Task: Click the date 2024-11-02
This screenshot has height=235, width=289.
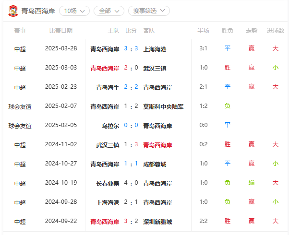Action: tap(61, 144)
